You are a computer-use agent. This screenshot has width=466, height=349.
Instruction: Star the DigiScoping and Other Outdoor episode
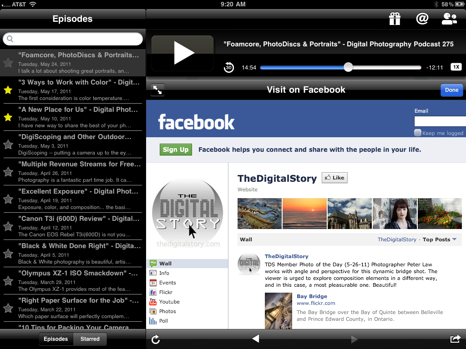click(8, 145)
